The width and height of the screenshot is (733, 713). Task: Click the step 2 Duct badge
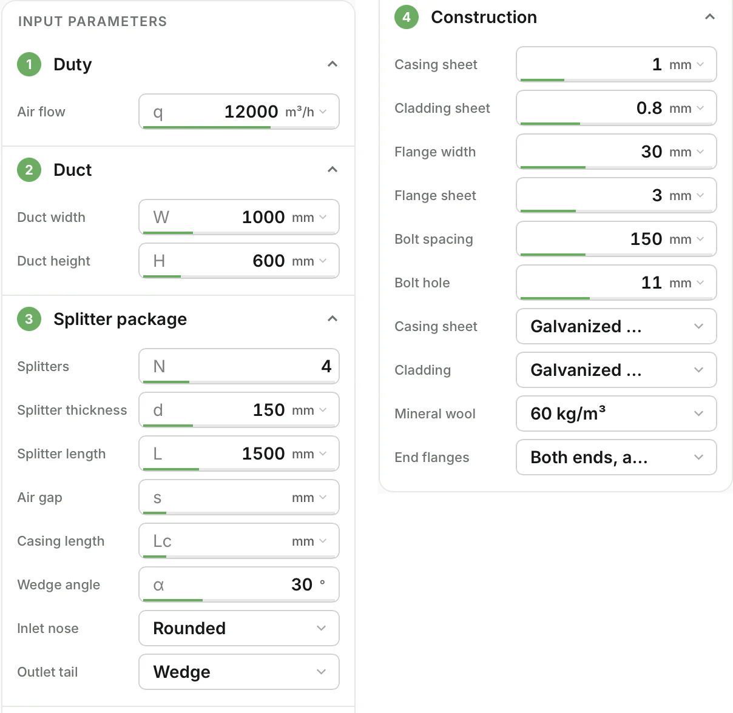29,170
